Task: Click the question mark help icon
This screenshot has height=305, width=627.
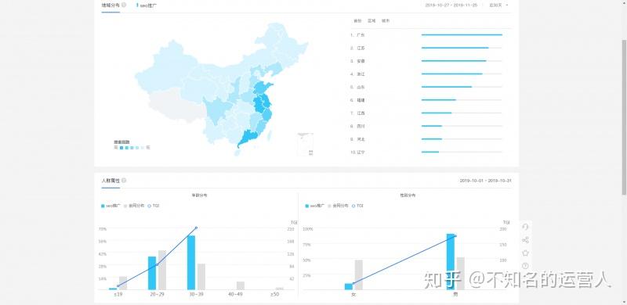Action: [x=525, y=266]
